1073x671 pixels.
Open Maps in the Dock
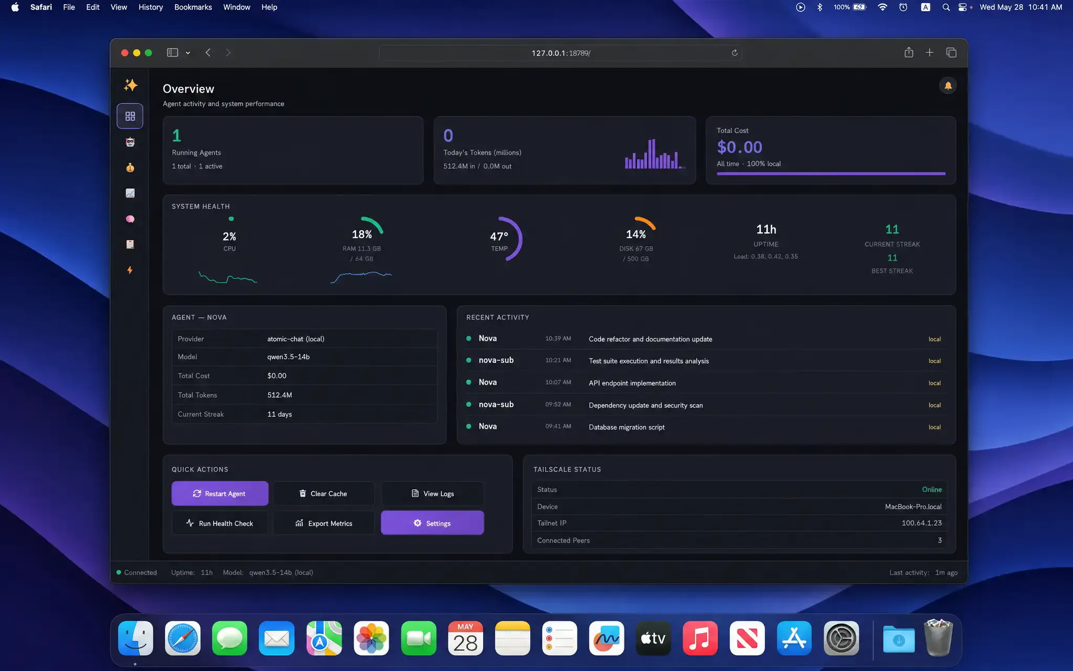click(x=324, y=638)
